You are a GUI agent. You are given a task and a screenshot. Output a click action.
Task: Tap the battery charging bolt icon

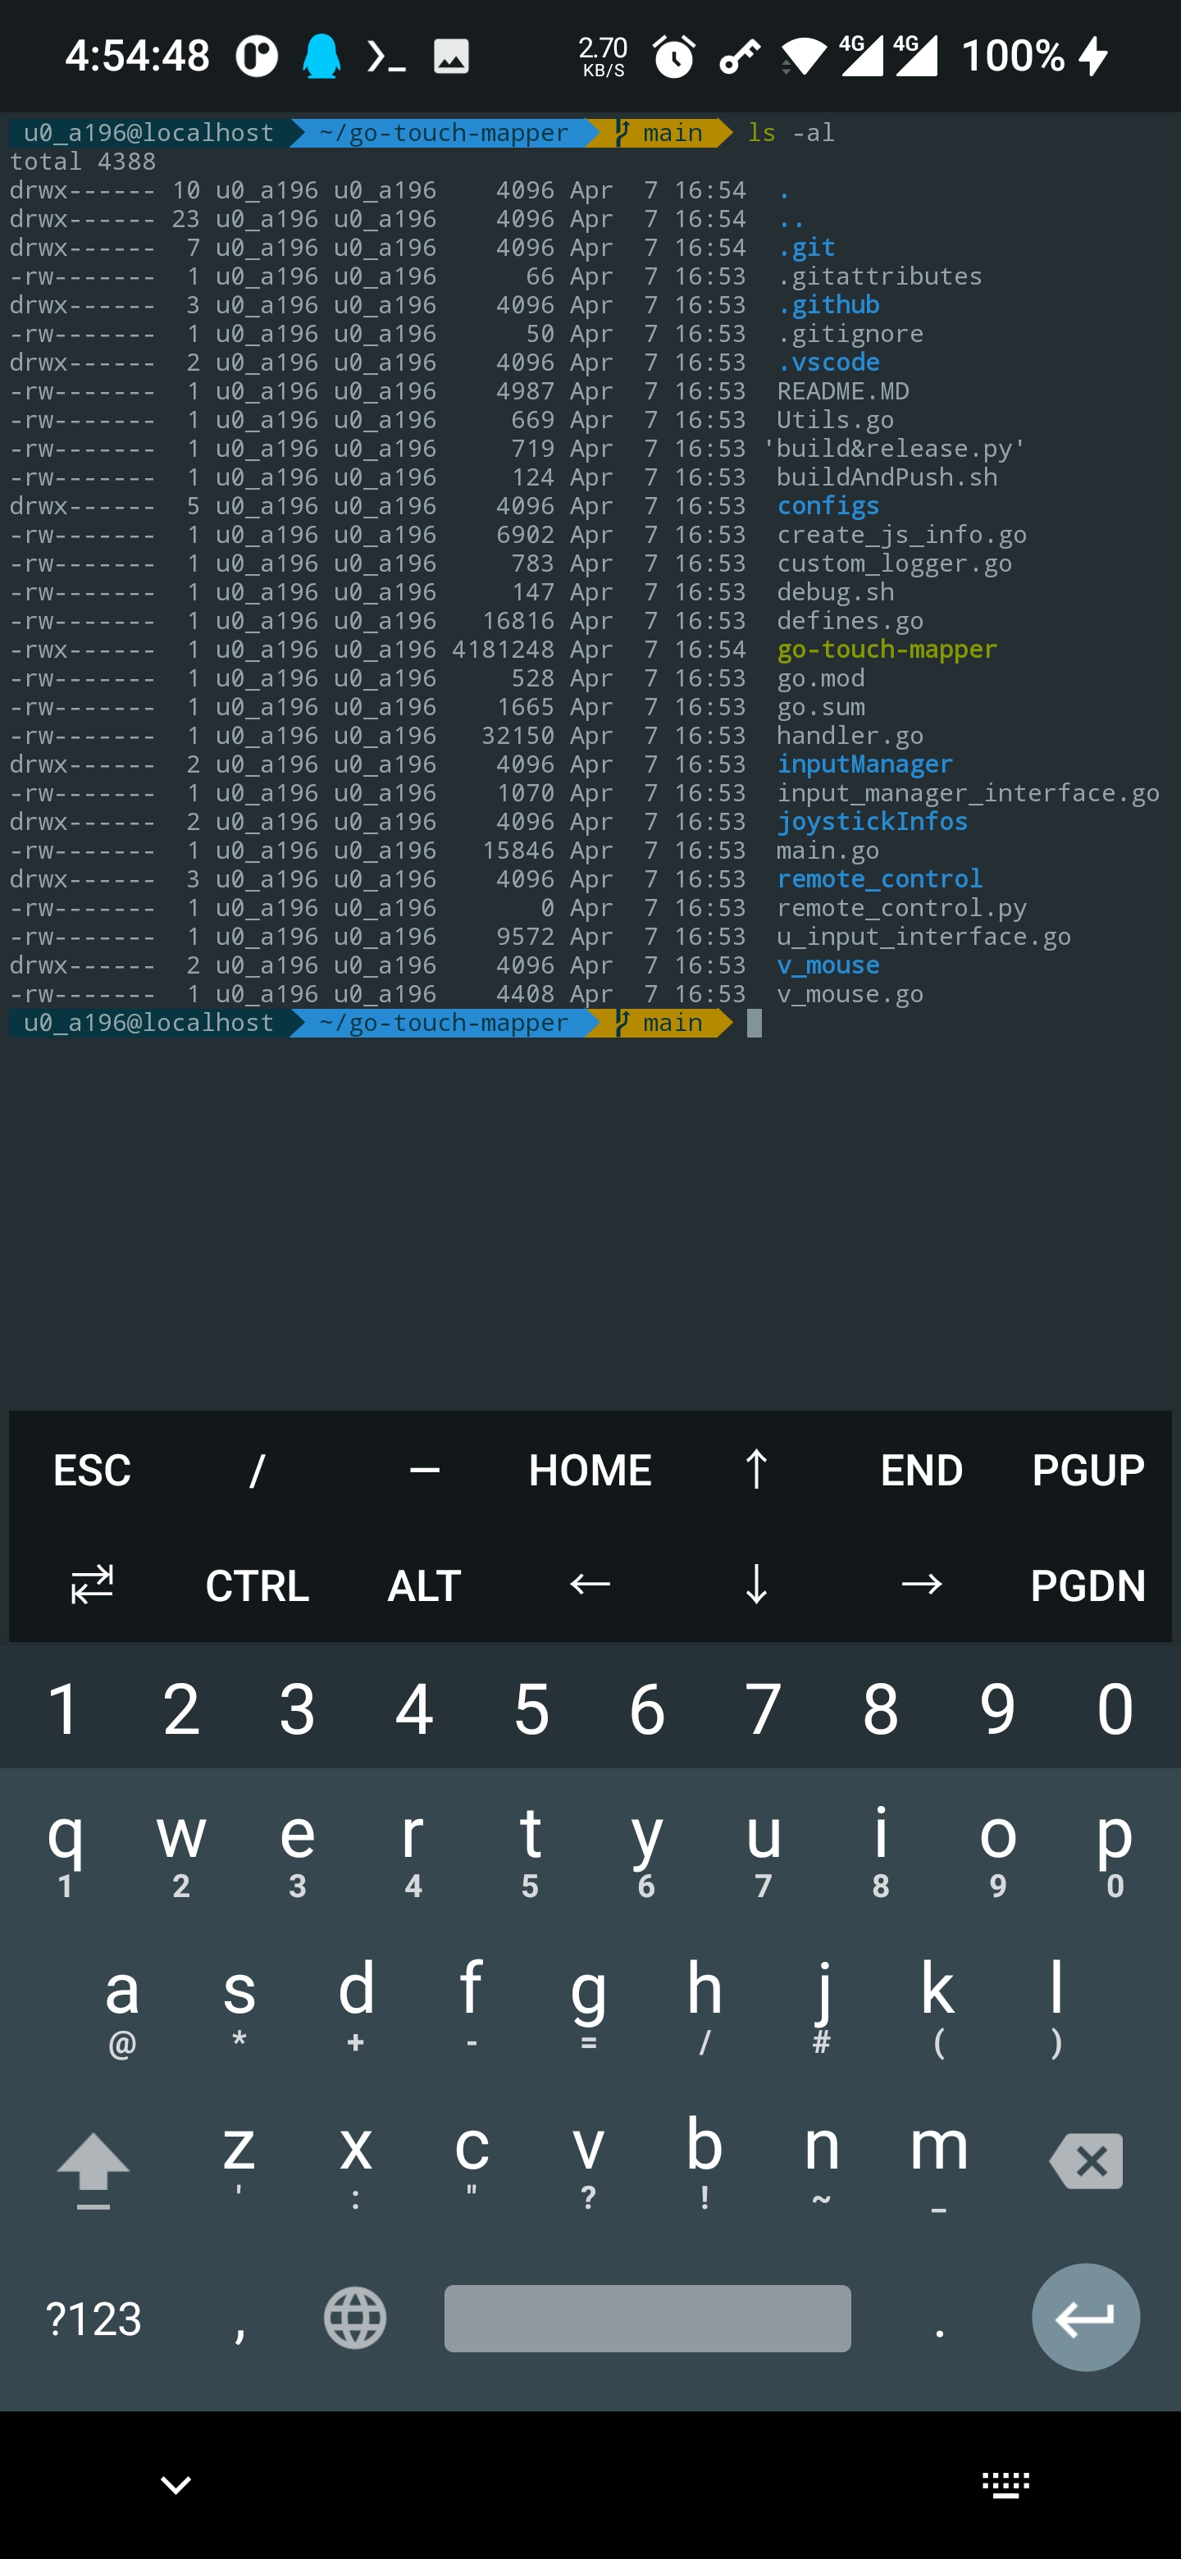tap(1093, 56)
